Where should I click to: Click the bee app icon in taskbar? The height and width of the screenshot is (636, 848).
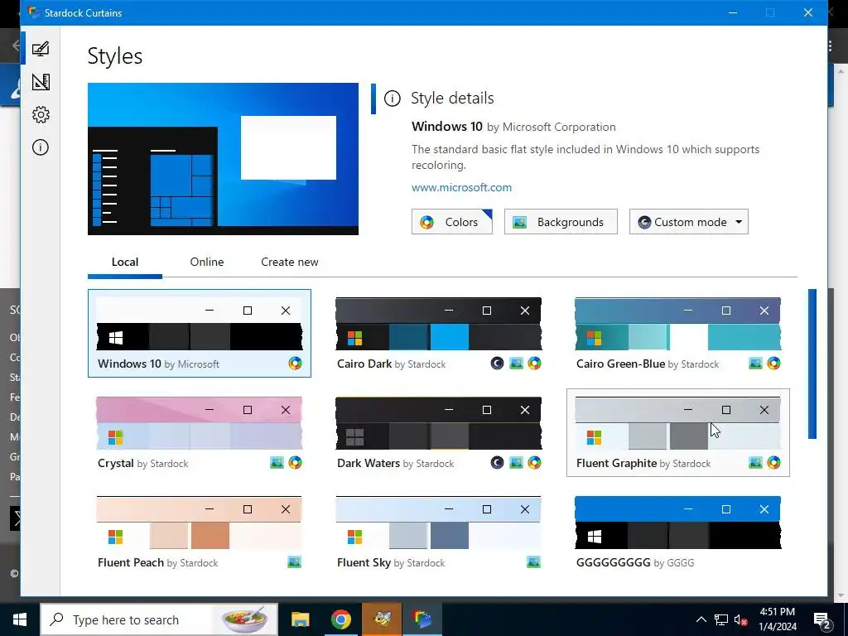382,619
